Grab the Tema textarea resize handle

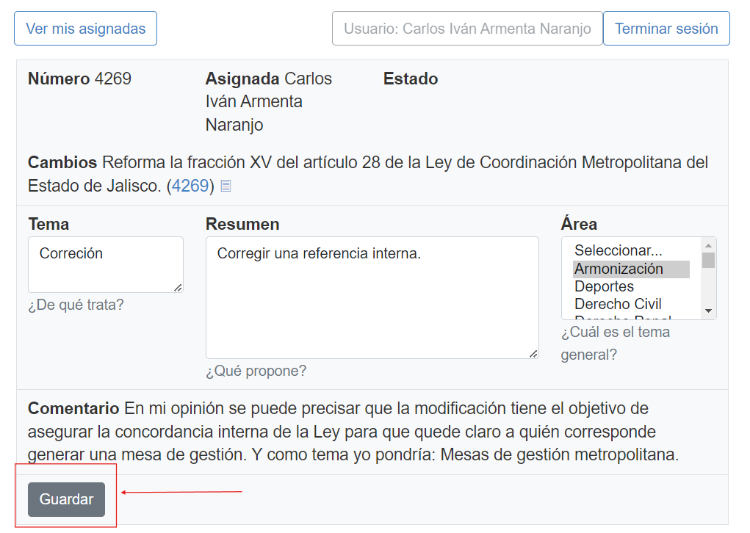pos(178,287)
